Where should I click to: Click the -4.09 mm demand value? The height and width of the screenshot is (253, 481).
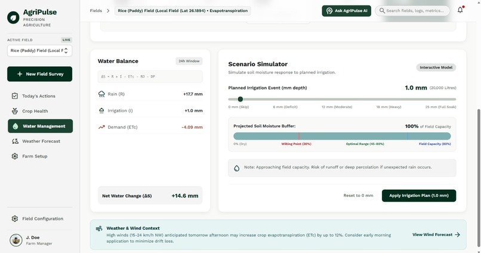click(192, 127)
